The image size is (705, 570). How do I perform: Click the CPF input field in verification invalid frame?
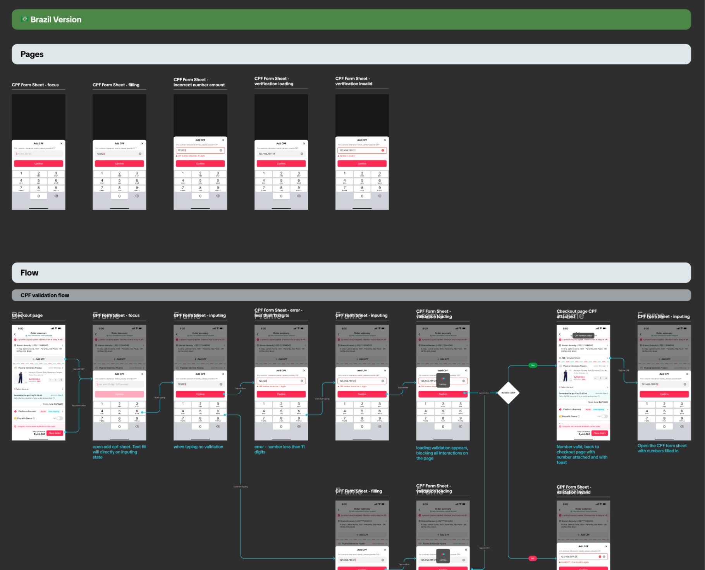pyautogui.click(x=362, y=150)
